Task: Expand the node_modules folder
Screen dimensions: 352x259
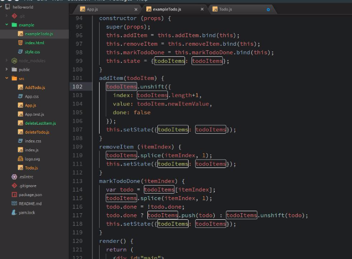Action: click(x=7, y=60)
